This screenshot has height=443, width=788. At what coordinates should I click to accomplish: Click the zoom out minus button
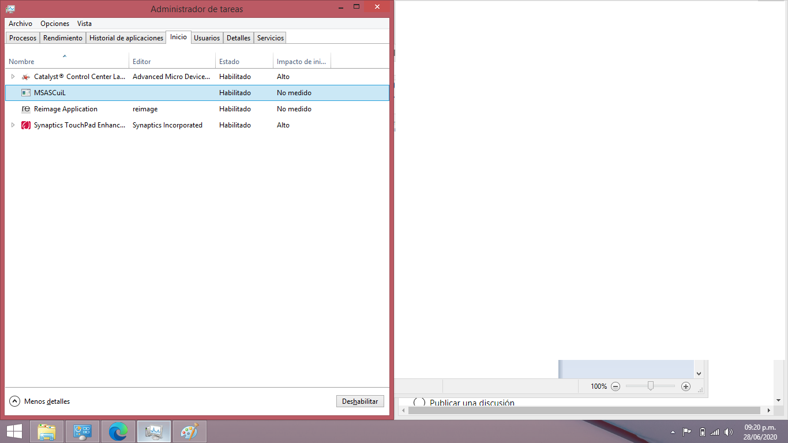[x=616, y=386]
